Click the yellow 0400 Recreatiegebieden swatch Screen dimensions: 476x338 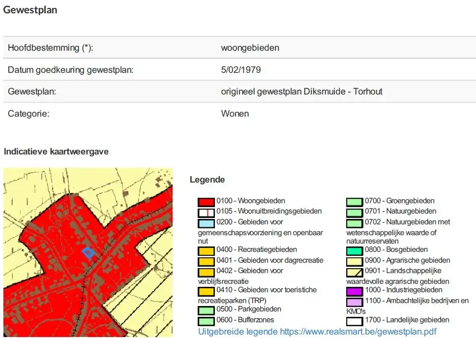(206, 249)
